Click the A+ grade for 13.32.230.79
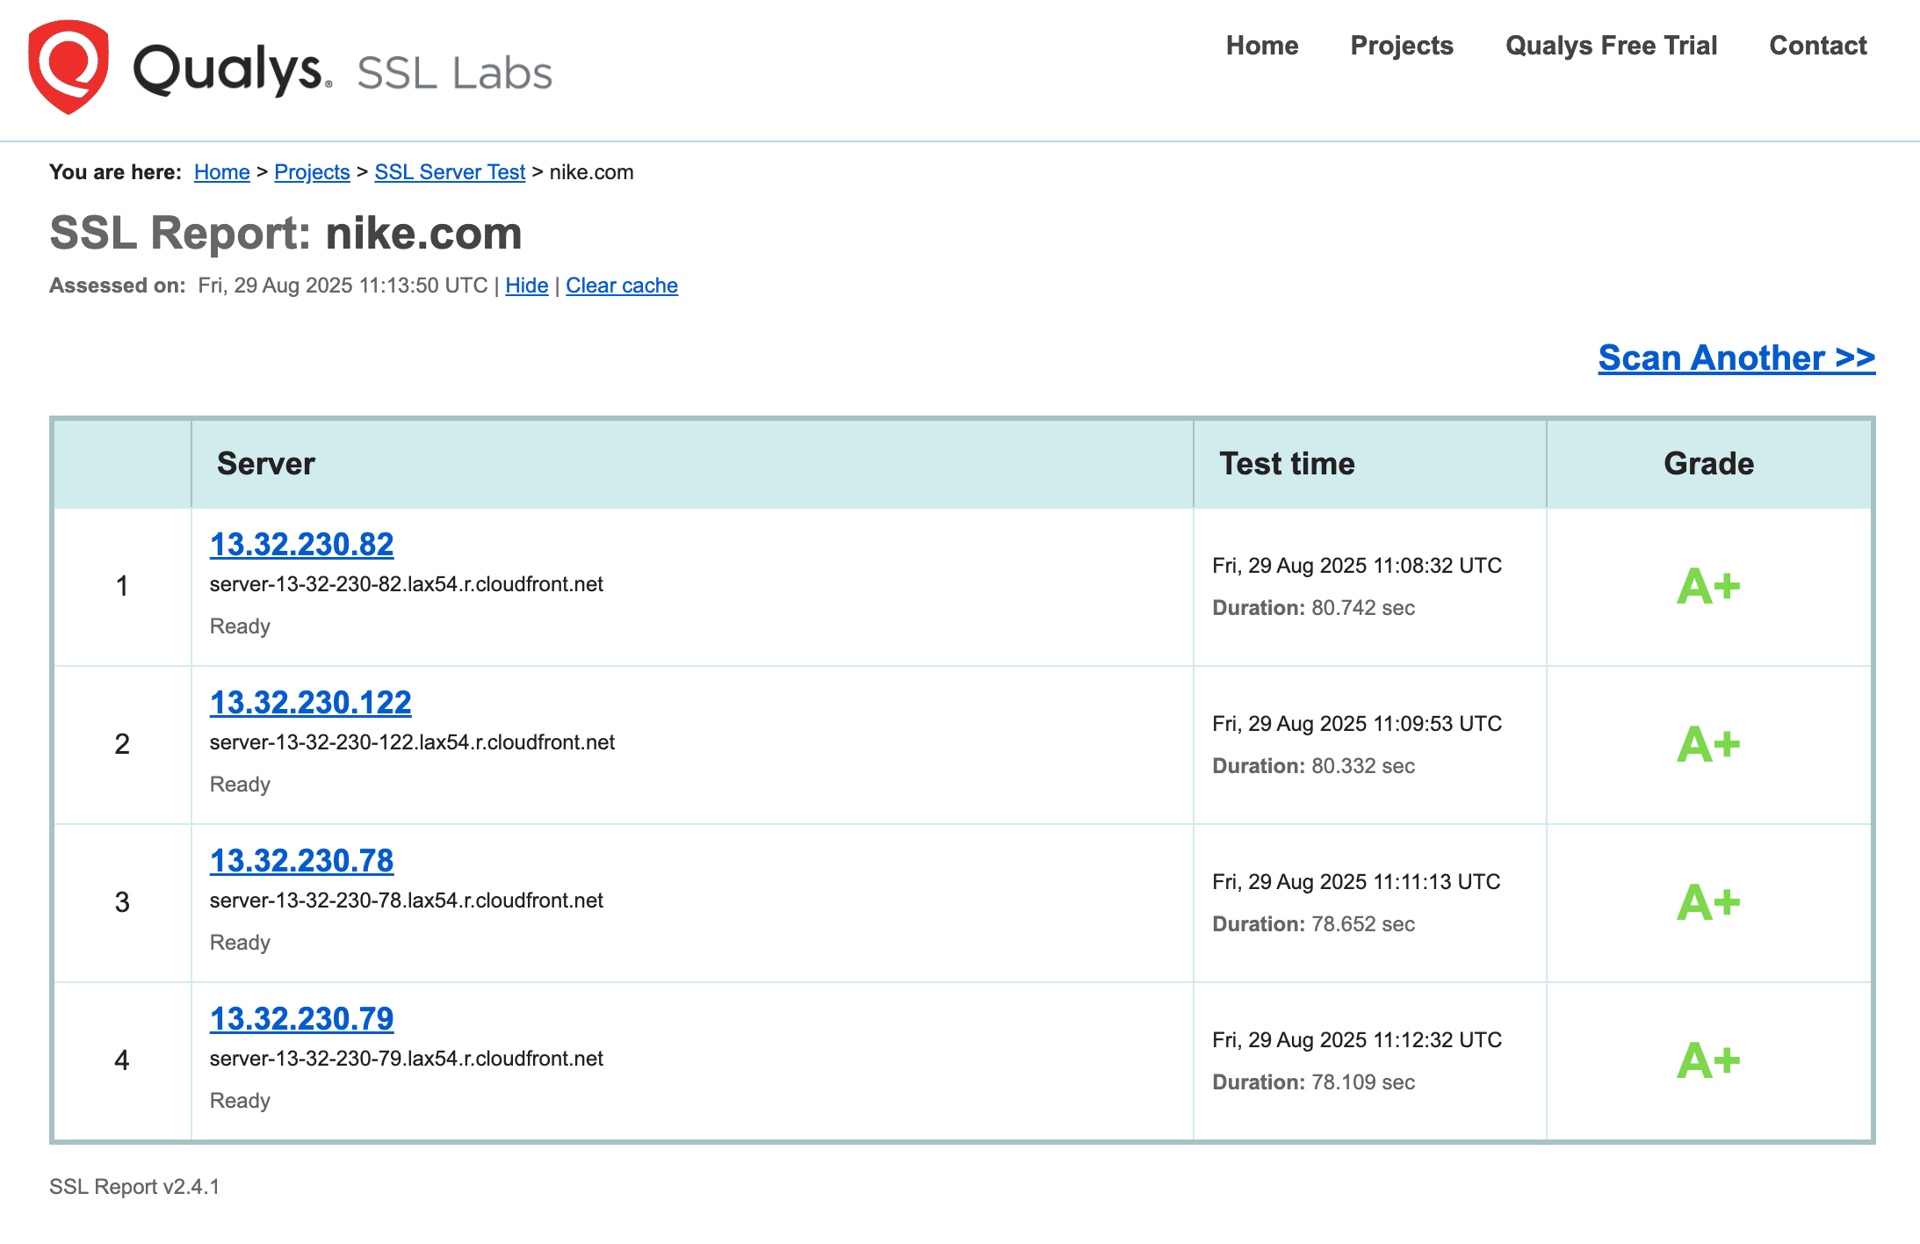Viewport: 1920px width, 1244px height. (x=1708, y=1061)
